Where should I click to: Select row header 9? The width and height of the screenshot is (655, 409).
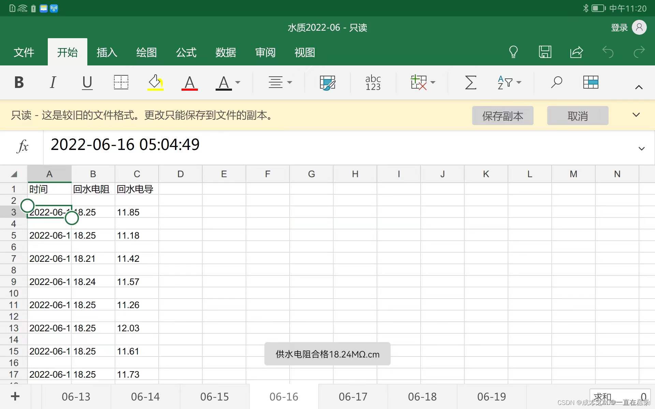point(14,282)
